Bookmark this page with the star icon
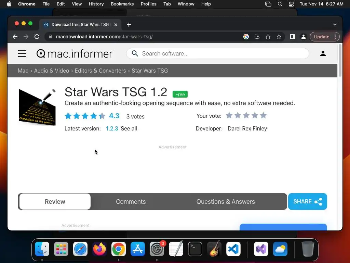This screenshot has height=263, width=350. coord(279,37)
